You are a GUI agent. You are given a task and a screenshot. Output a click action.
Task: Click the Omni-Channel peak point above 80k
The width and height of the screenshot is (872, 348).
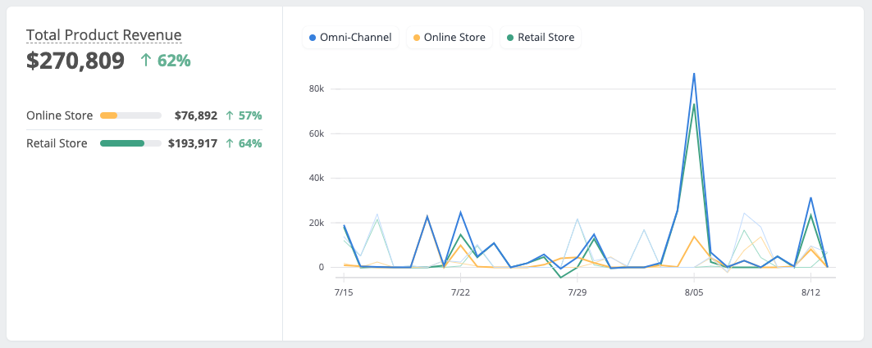point(694,73)
